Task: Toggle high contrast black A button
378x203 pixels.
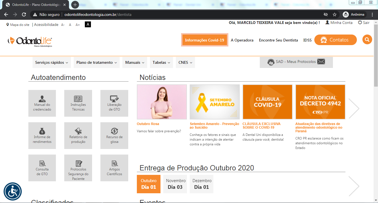Action: tap(88, 25)
